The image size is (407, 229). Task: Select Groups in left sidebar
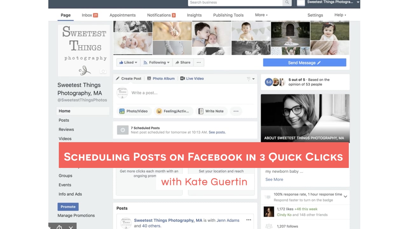click(x=65, y=176)
